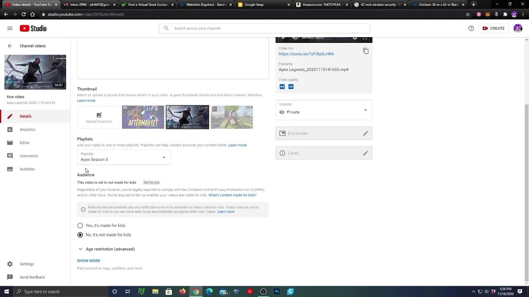The width and height of the screenshot is (529, 297).
Task: Open Learn more link in kids notice
Action: point(226,212)
